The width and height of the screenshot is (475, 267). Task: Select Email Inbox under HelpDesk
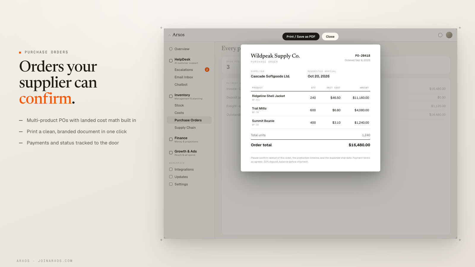(x=184, y=77)
